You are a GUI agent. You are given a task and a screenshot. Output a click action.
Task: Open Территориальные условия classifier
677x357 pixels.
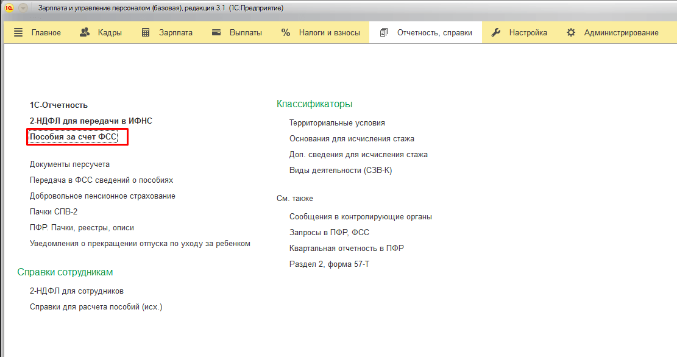(x=337, y=123)
